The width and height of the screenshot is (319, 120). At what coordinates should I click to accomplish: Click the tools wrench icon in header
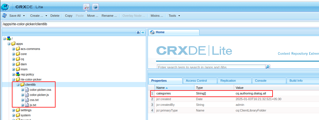86,7
